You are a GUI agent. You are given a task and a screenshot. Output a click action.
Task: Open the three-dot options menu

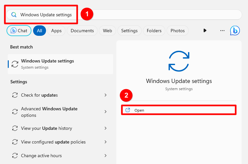(222, 31)
